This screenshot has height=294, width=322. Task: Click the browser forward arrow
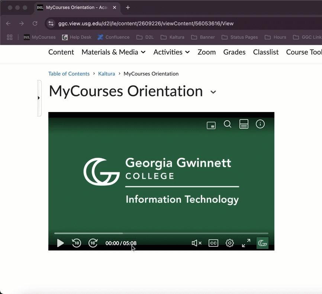tap(21, 23)
